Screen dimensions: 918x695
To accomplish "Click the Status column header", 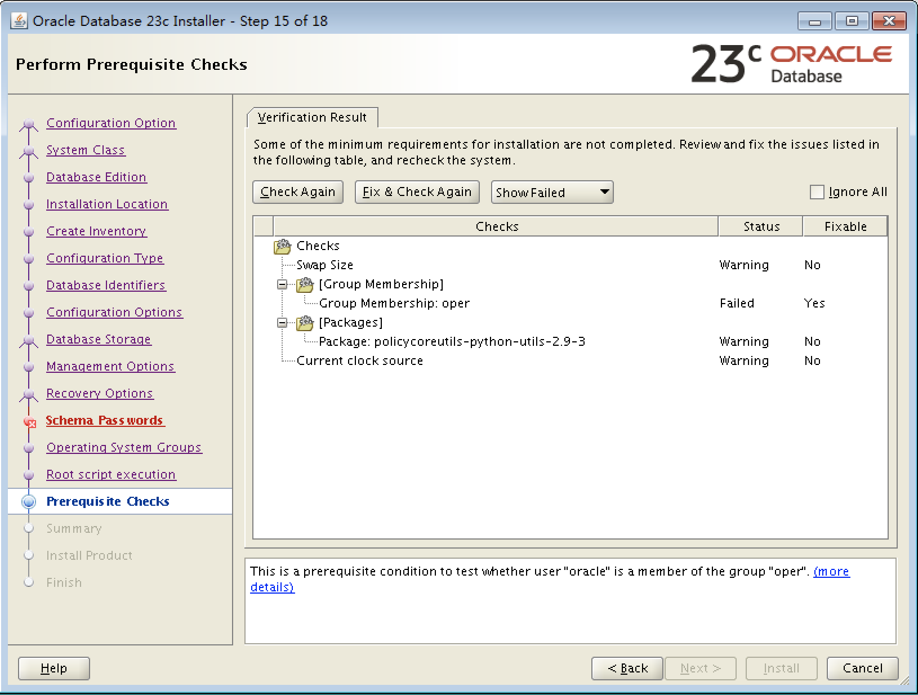I will click(x=761, y=226).
